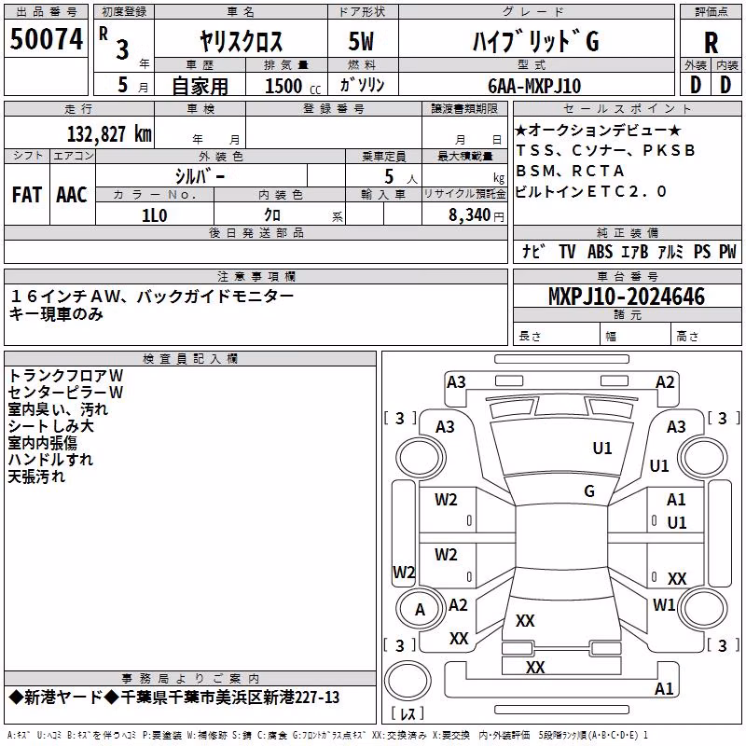Click the 後日発送部品 header
This screenshot has width=746, height=746.
pos(256,232)
